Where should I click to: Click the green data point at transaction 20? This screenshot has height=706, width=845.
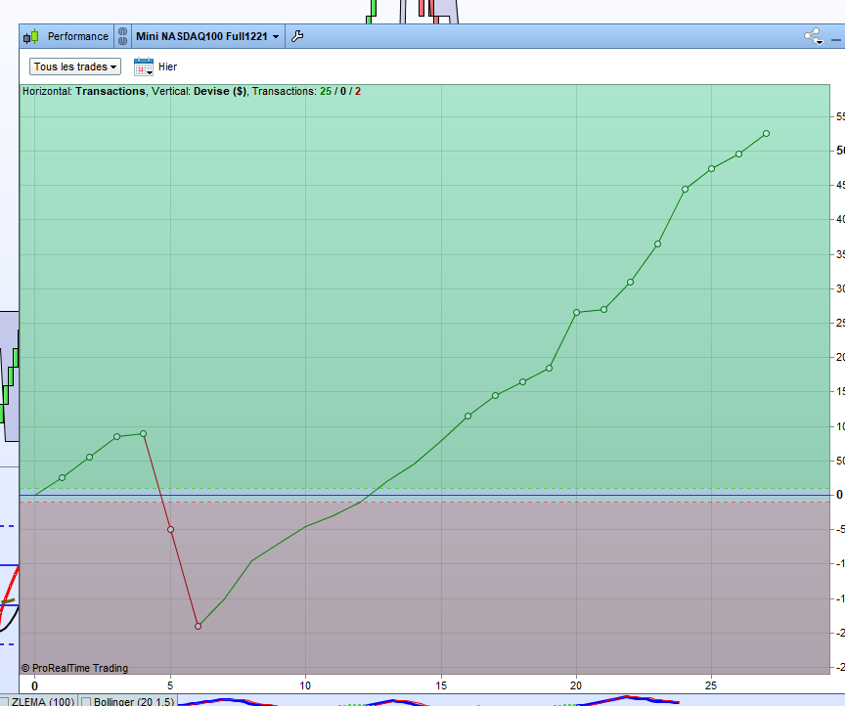point(577,313)
